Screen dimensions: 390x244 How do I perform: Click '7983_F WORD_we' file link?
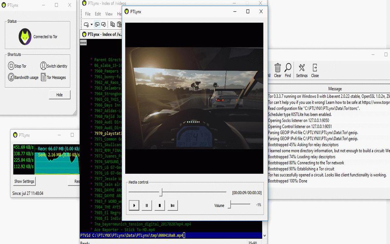coord(108,201)
